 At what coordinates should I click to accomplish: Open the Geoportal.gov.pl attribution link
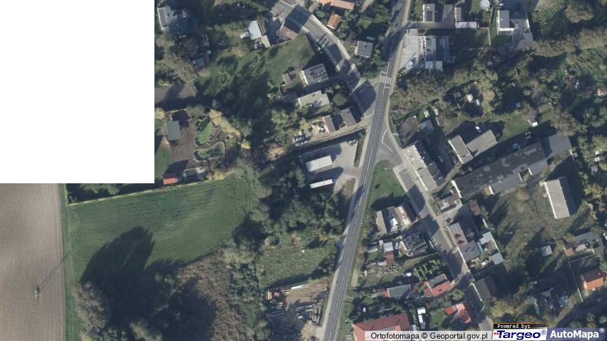coord(459,336)
